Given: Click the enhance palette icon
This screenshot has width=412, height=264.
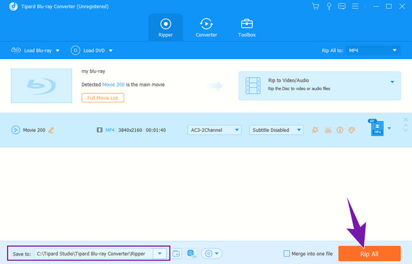Looking at the screenshot, I should [x=352, y=130].
